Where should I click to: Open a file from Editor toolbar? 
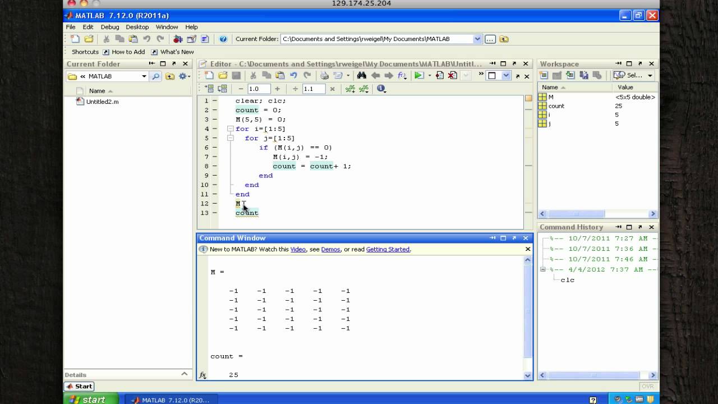click(223, 76)
